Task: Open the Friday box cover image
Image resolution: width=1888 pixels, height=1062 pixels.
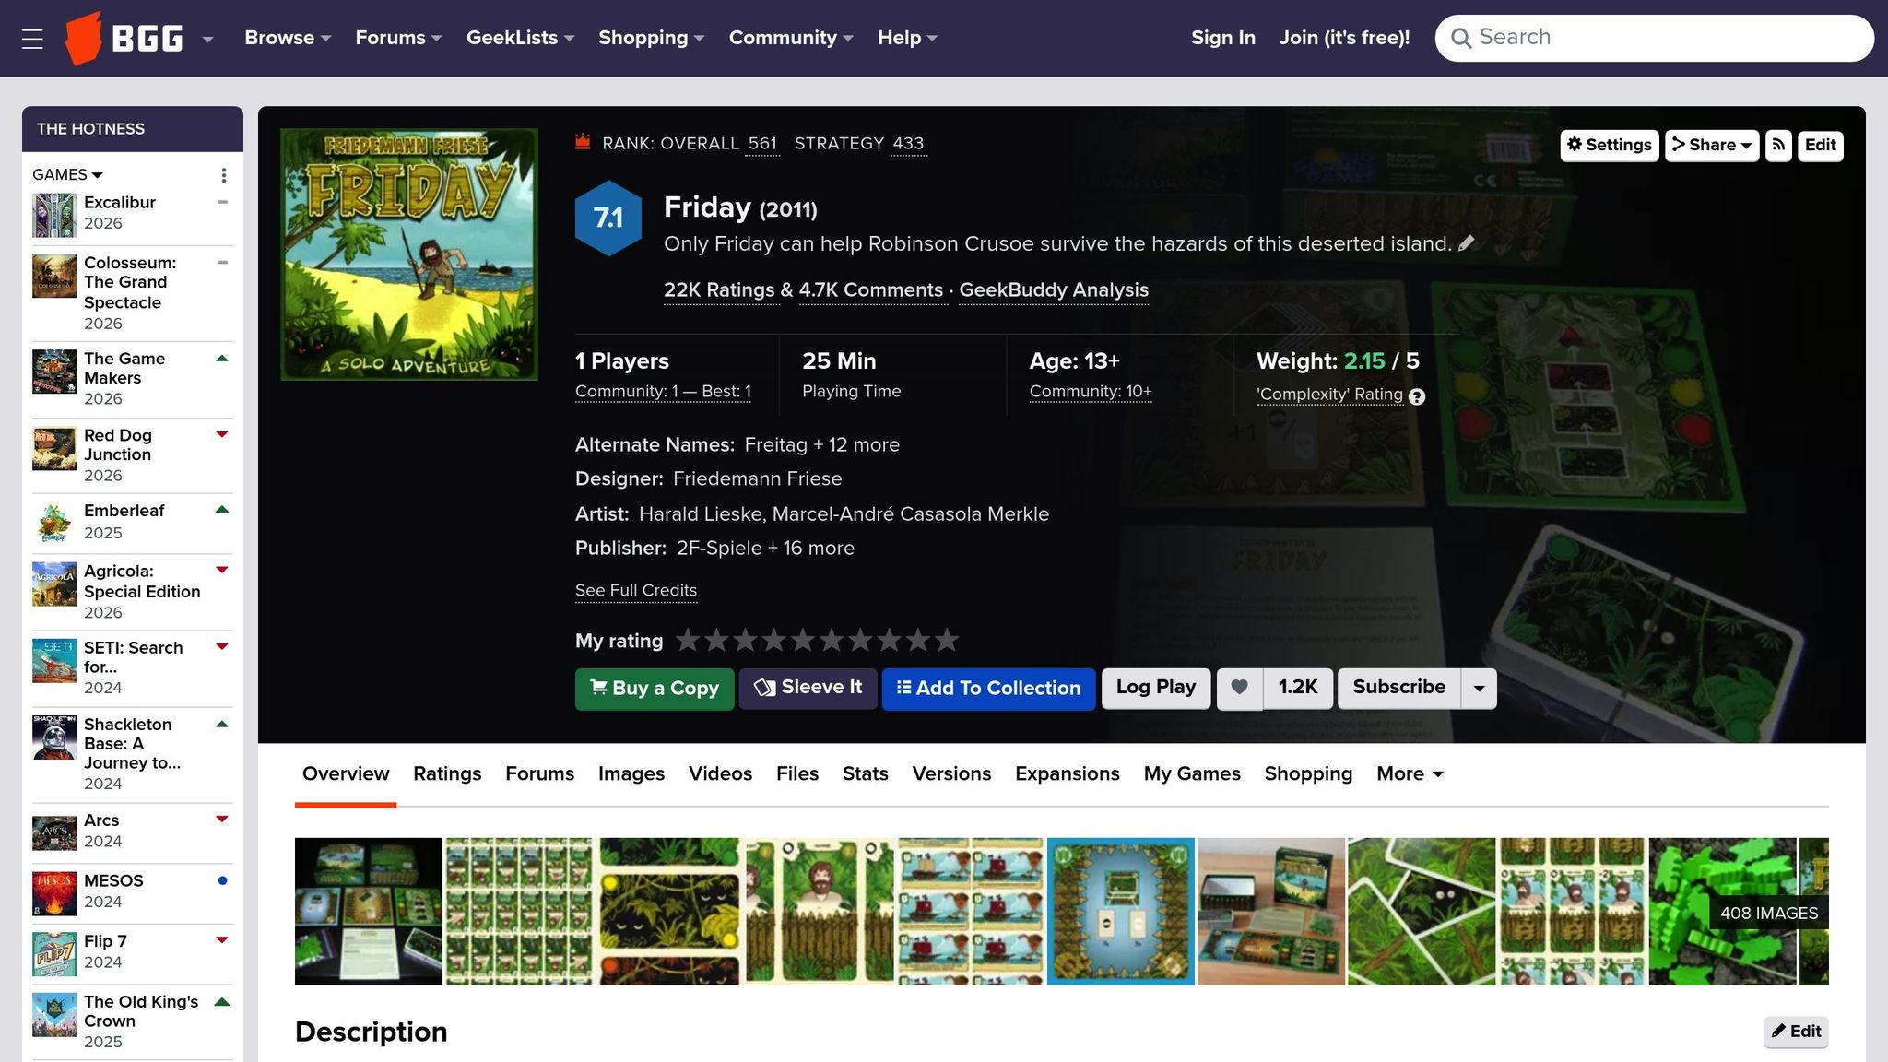Action: (409, 254)
